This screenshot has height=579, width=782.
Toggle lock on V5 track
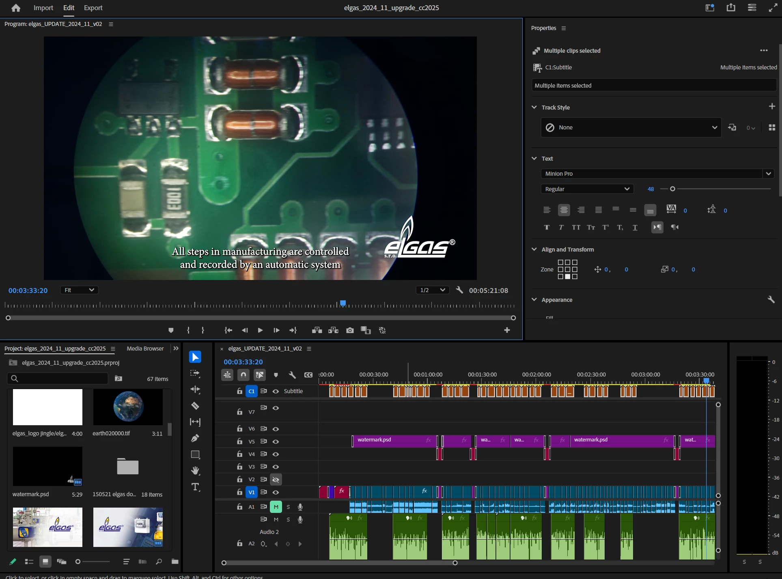click(240, 441)
